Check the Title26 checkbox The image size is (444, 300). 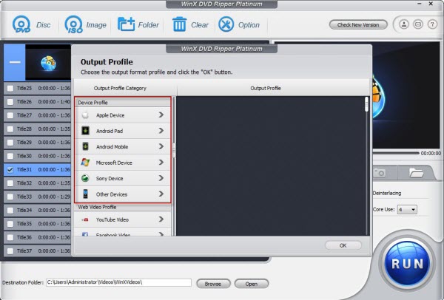10,102
